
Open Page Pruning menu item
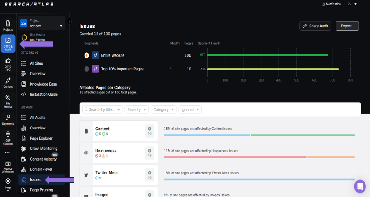pyautogui.click(x=41, y=190)
